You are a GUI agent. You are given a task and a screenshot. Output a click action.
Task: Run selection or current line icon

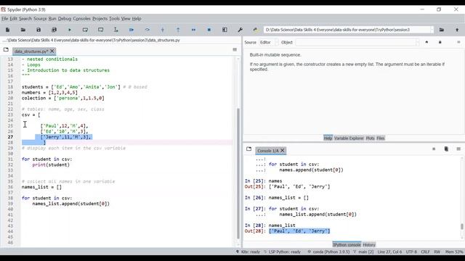click(x=116, y=30)
